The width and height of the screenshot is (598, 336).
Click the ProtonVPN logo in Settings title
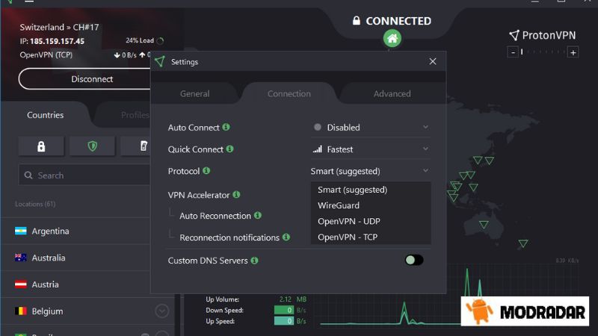point(160,61)
